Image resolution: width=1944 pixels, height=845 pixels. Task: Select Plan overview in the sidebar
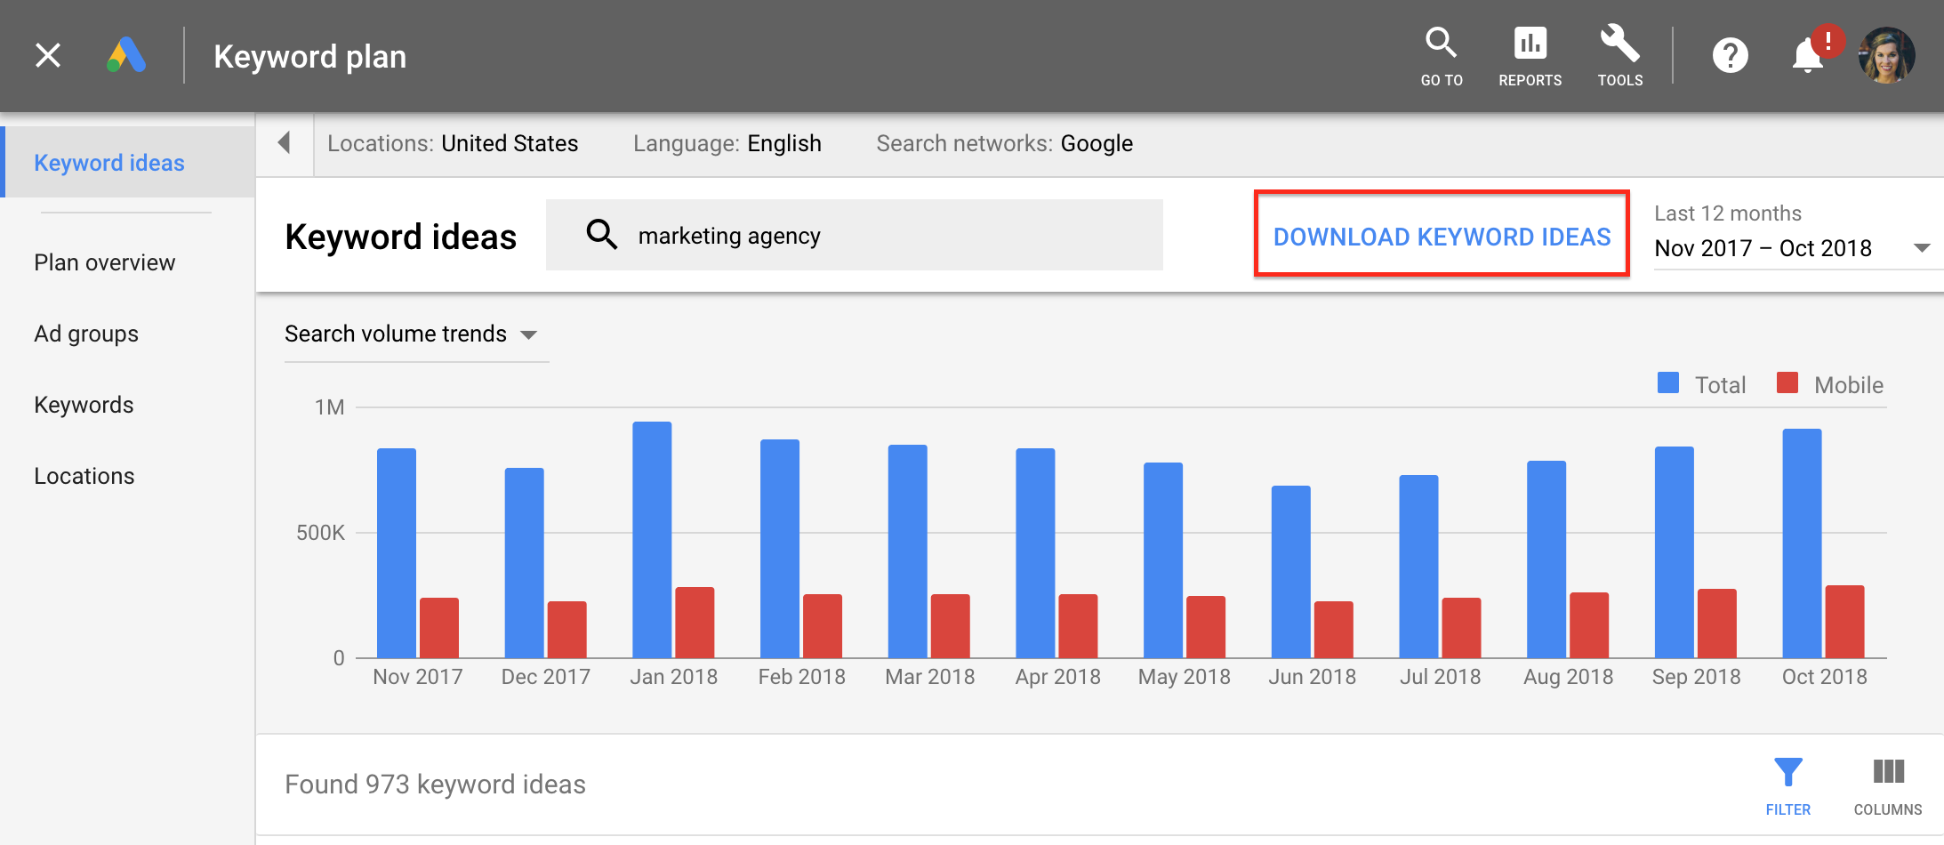[x=105, y=262]
